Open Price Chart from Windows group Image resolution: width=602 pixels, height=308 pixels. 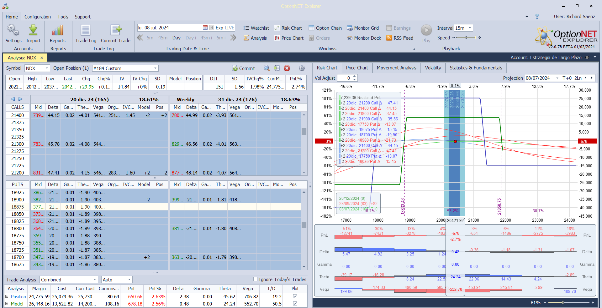tap(289, 38)
